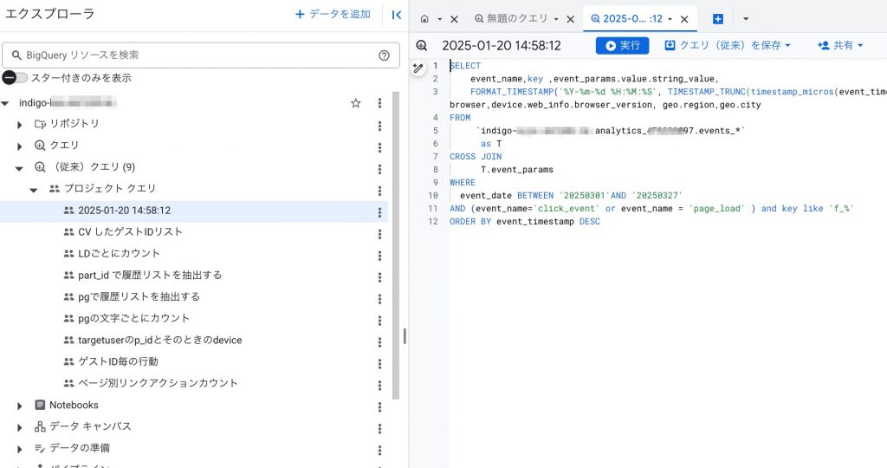The image size is (887, 468).
Task: Open the dropdown next to the new query button
Action: tap(746, 19)
